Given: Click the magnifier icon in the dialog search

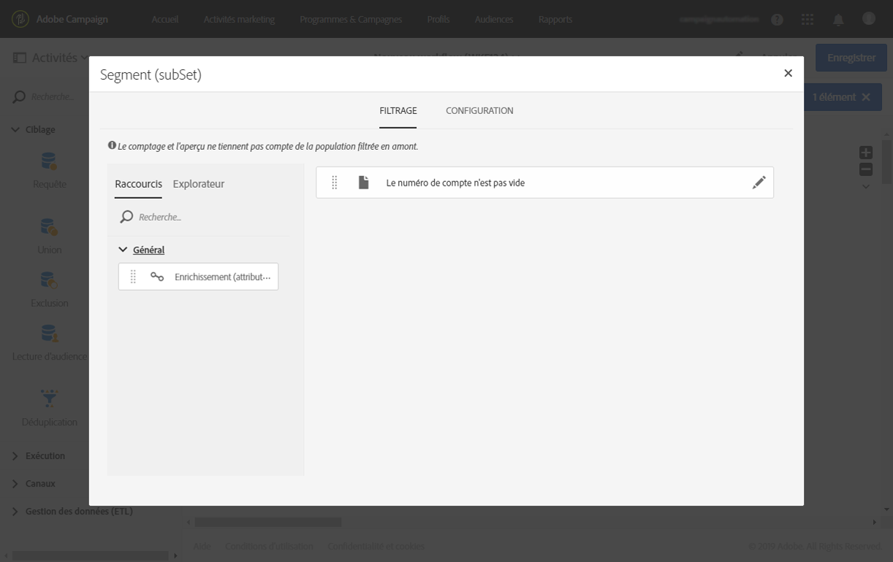Looking at the screenshot, I should coord(126,217).
